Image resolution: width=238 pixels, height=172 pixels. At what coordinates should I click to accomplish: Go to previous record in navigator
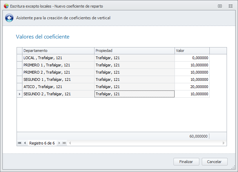[25, 143]
